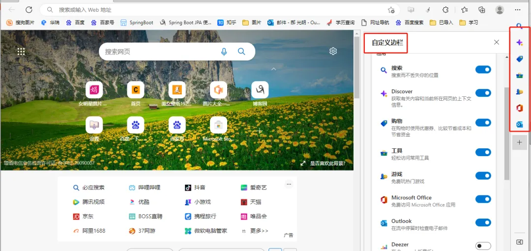Close the 自定义边栏 panel

(x=497, y=42)
